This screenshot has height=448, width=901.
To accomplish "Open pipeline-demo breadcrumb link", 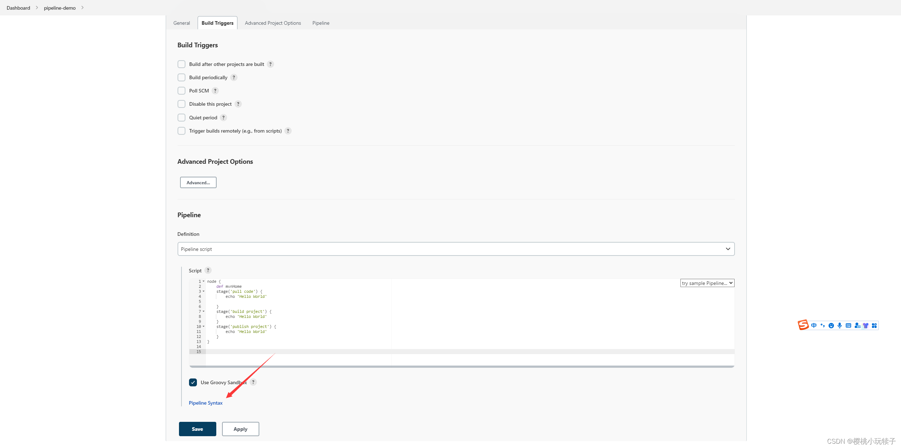I will (x=60, y=8).
